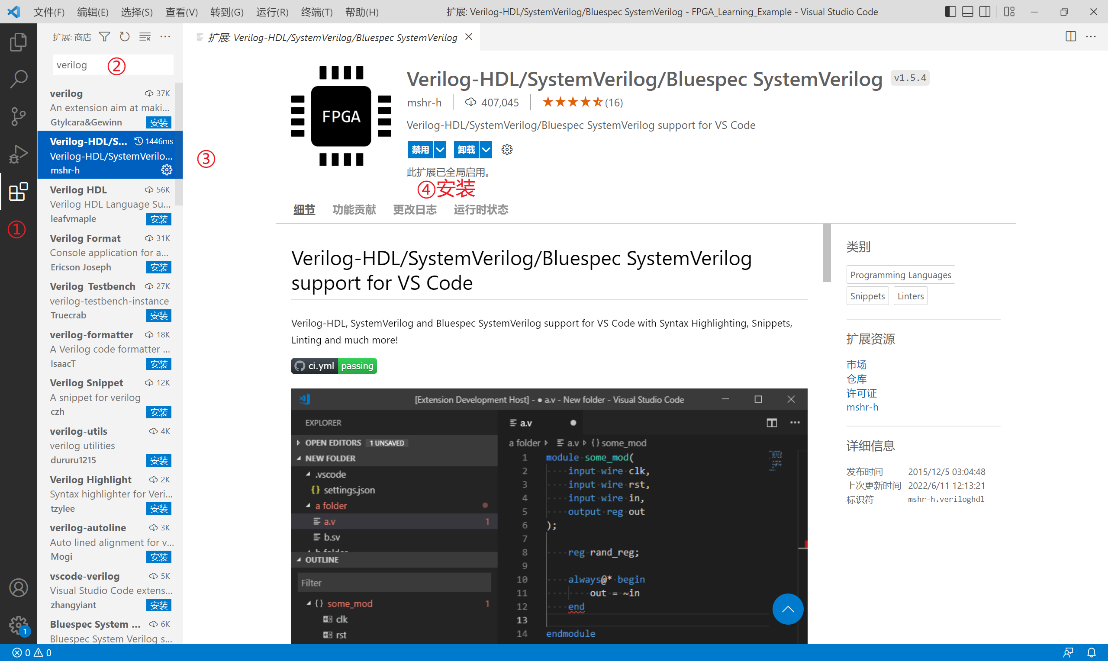The image size is (1108, 661).
Task: Open the Accounts menu icon
Action: (x=18, y=588)
